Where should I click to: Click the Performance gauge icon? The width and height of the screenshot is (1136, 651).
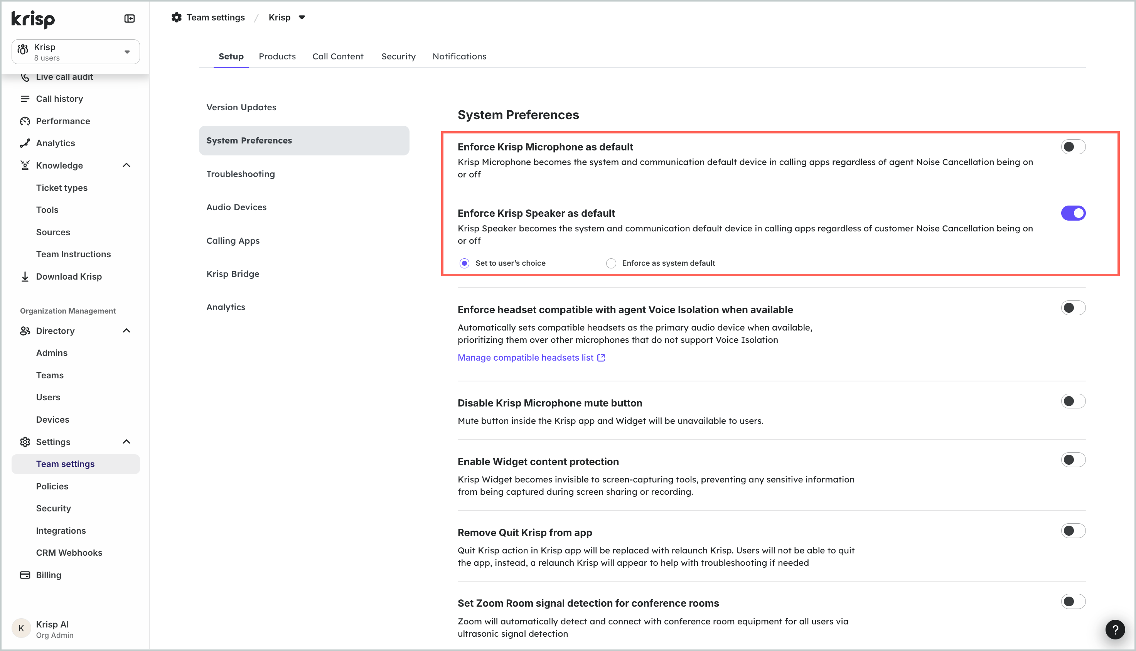[x=25, y=121]
